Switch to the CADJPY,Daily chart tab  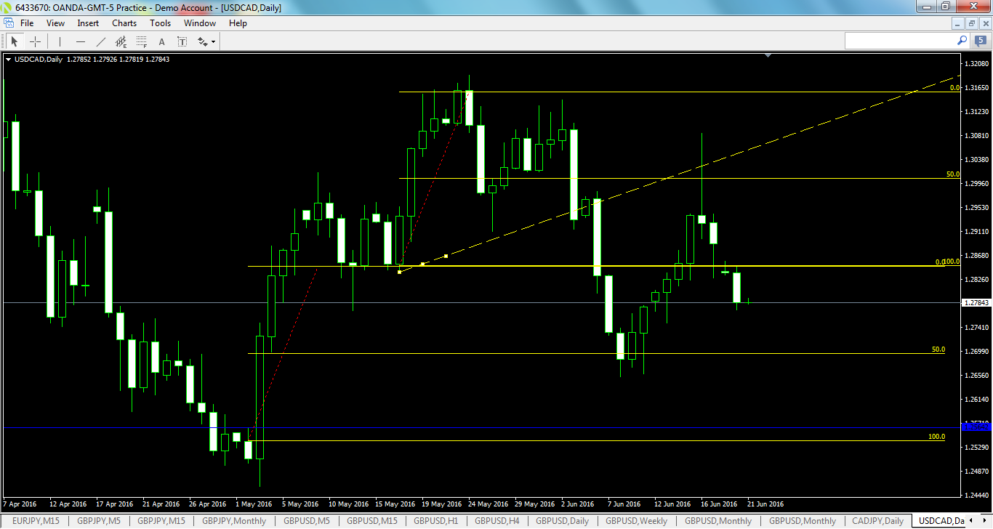click(x=877, y=521)
